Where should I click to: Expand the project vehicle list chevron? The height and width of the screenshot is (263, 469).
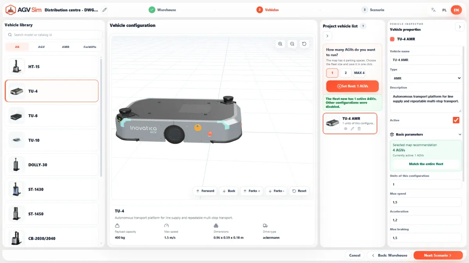pyautogui.click(x=328, y=36)
